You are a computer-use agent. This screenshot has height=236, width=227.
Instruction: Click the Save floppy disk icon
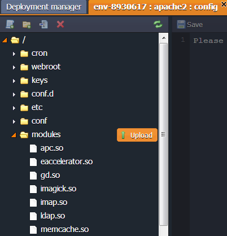coord(181,24)
